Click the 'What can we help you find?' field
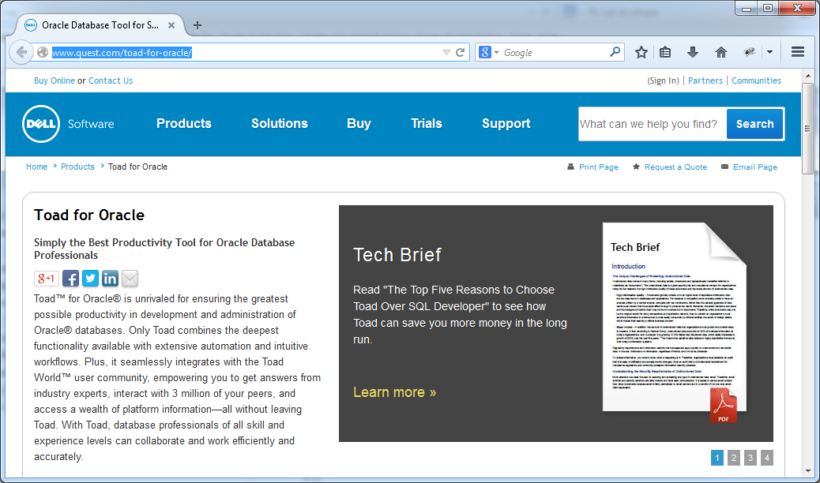Image resolution: width=820 pixels, height=483 pixels. pos(653,124)
